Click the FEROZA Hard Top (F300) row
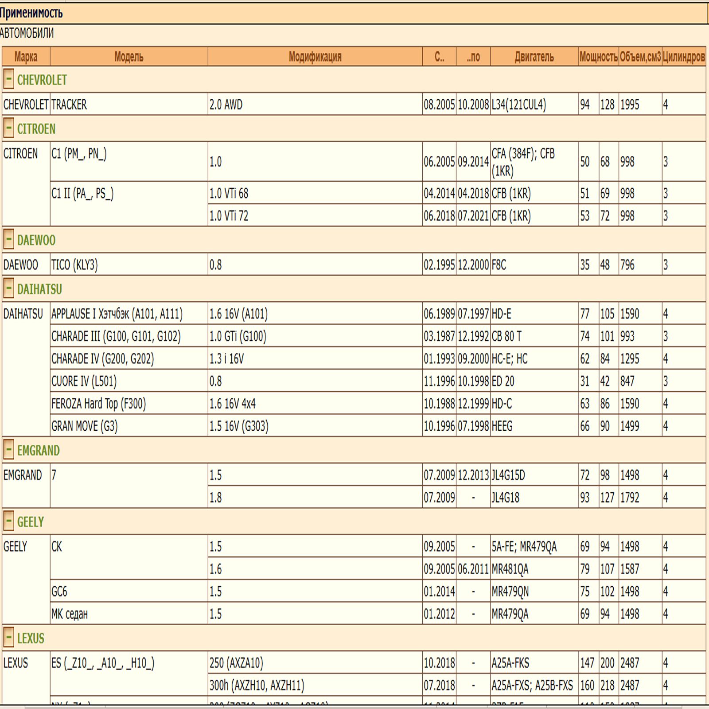709x709 pixels. tap(98, 404)
